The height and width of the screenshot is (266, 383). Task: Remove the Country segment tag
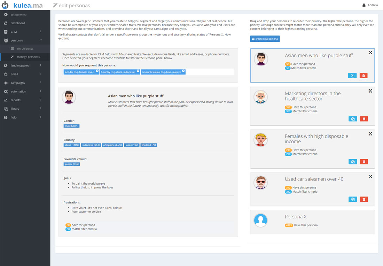[138, 71]
